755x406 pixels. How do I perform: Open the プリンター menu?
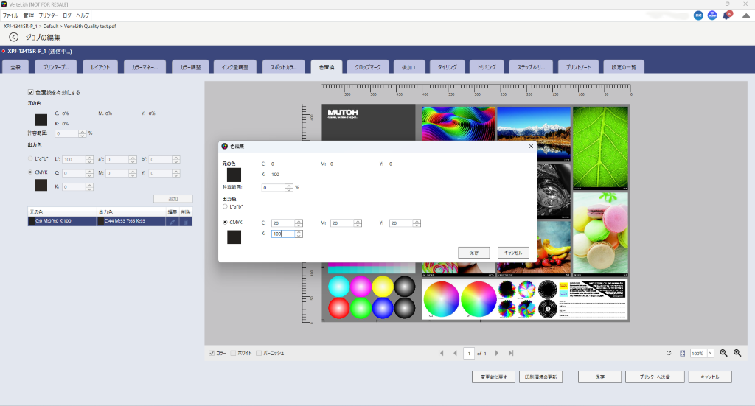48,15
